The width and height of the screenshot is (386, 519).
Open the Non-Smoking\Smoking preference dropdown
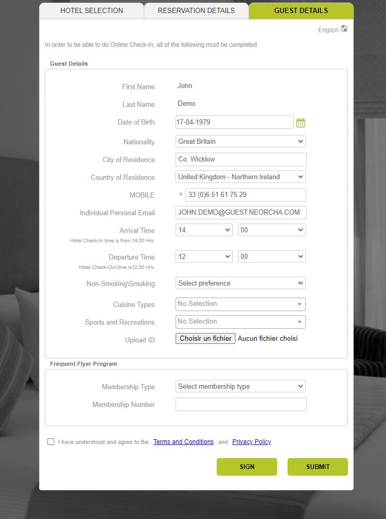click(x=240, y=283)
